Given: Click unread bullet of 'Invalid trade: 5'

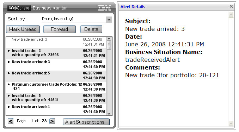Looking at the screenshot, I should [9, 95].
